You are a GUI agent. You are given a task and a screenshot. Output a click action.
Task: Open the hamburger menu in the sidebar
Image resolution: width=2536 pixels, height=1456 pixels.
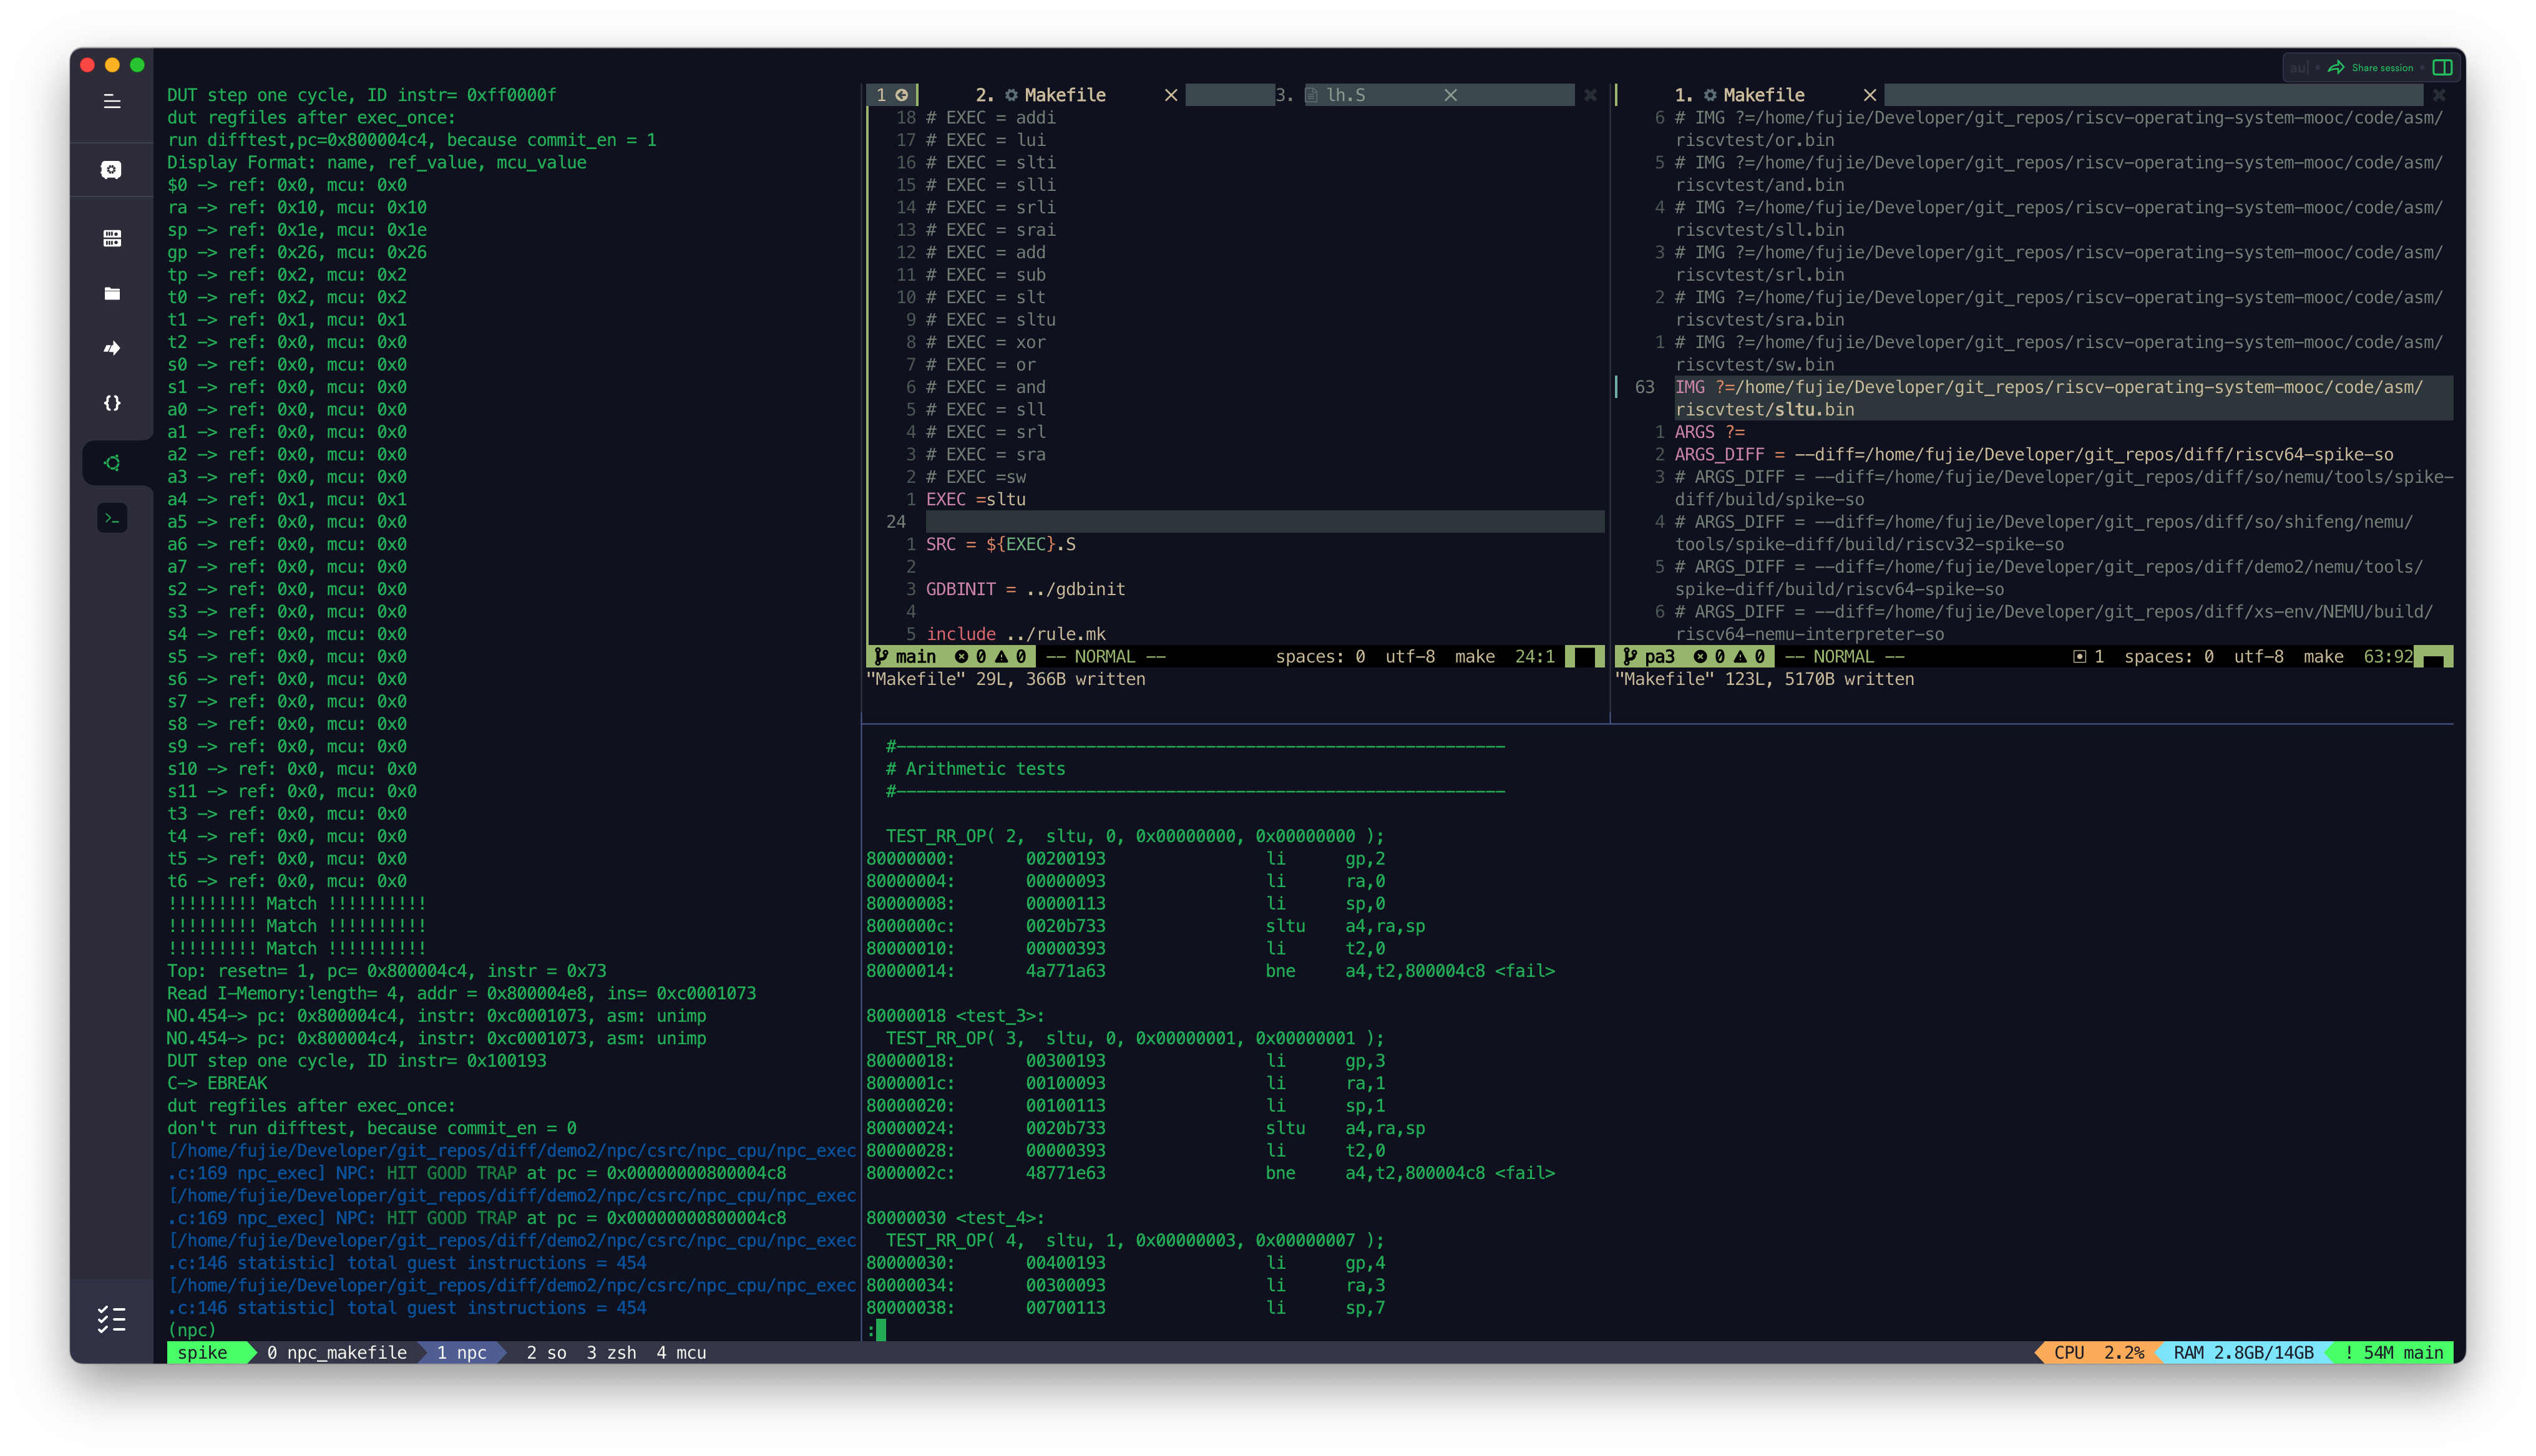pos(112,101)
